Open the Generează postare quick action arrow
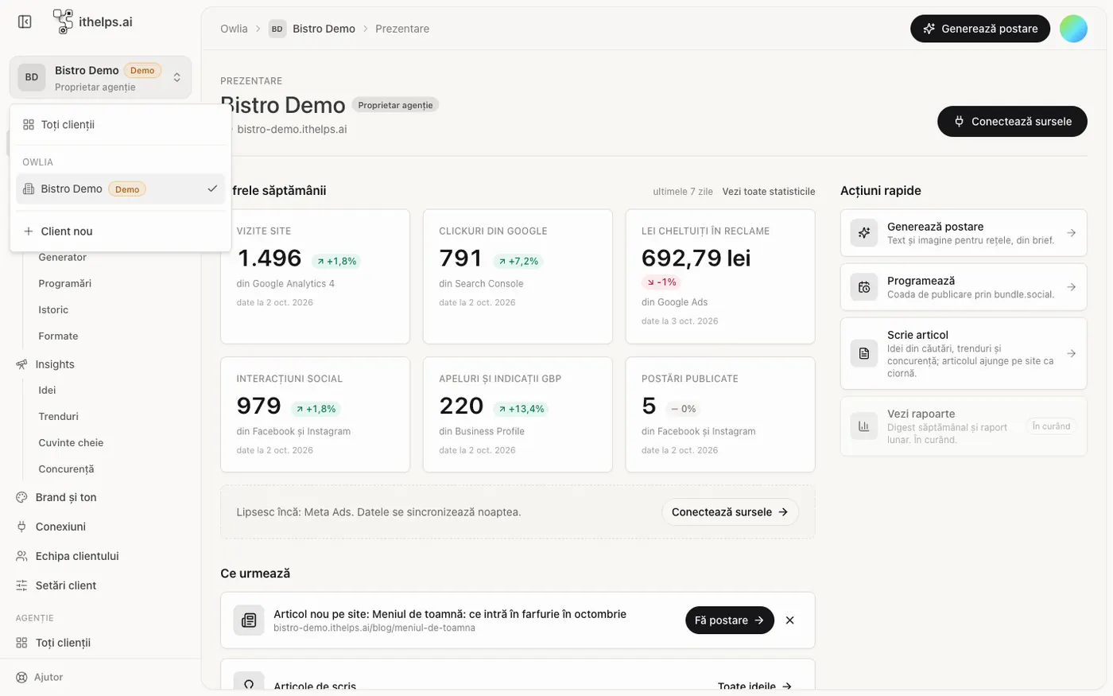This screenshot has width=1113, height=696. point(1071,233)
